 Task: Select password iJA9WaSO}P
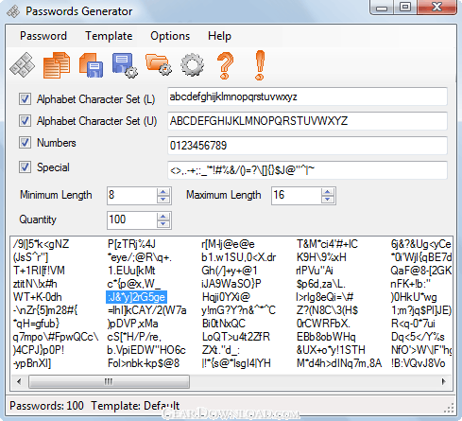[x=231, y=284]
